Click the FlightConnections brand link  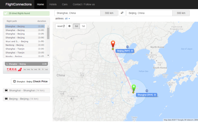tap(18, 4)
